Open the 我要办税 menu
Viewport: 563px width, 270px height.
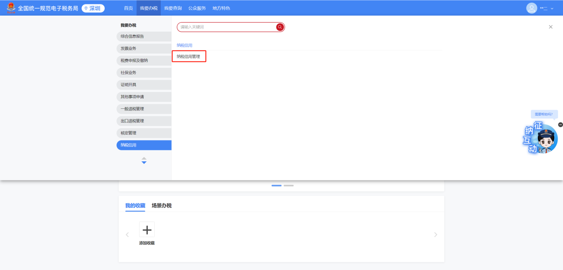[x=149, y=8]
